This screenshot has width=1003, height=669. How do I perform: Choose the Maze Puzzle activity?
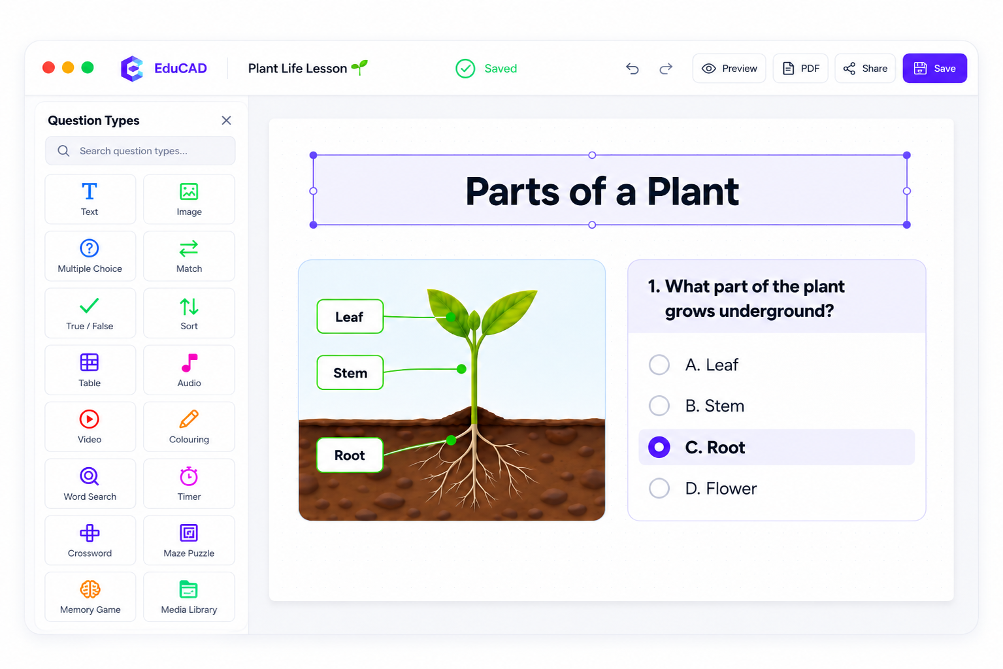click(189, 540)
